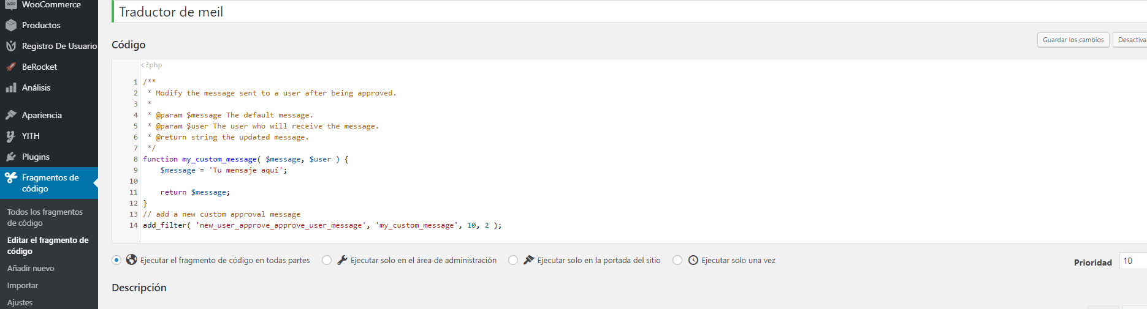The width and height of the screenshot is (1147, 309).
Task: Open the Ajustes submenu link
Action: click(x=20, y=302)
